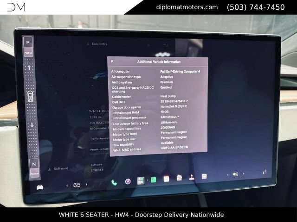Open the last white app in dock
Screen dimensions: 297x222
[x=204, y=176]
